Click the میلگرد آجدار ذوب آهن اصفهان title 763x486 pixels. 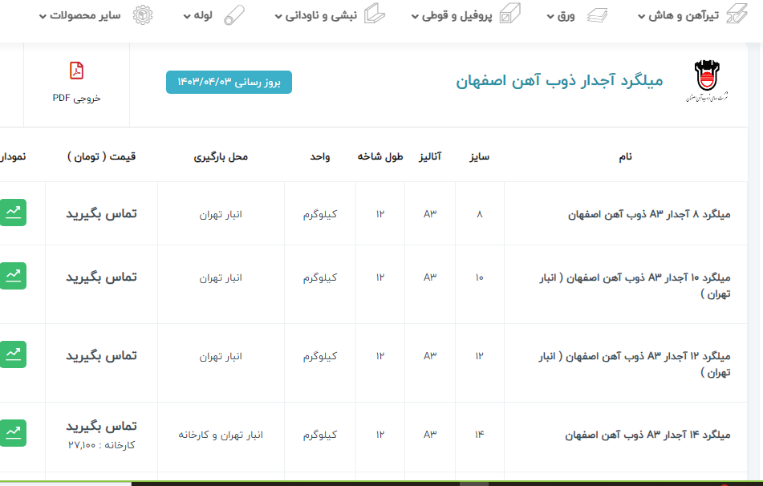pyautogui.click(x=560, y=81)
